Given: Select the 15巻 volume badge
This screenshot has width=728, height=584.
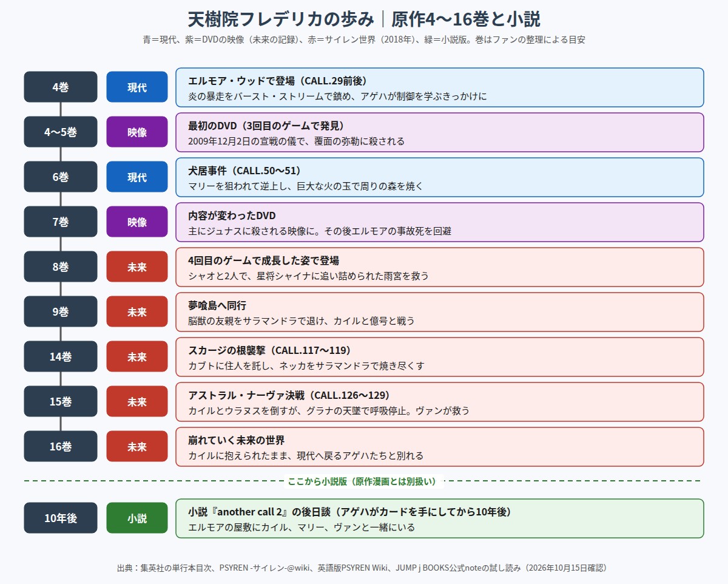Looking at the screenshot, I should [61, 401].
